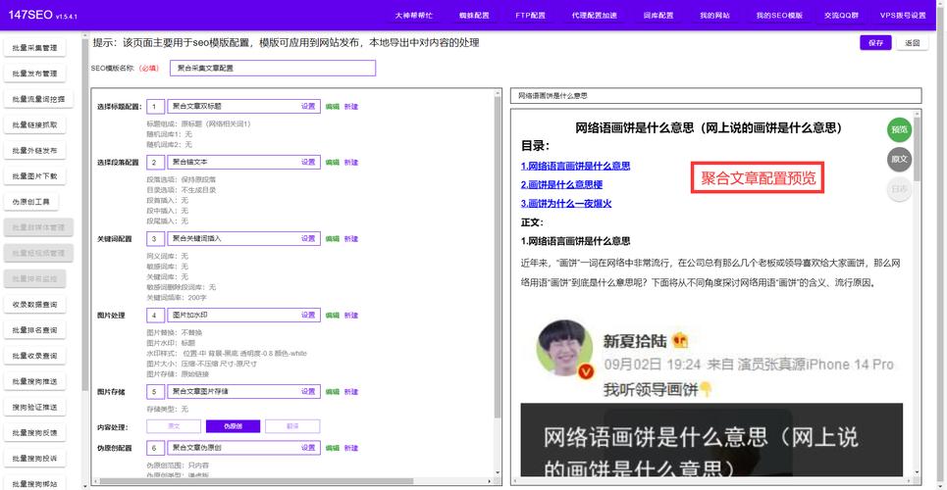Viewport: 947px width, 490px height.
Task: Click the 返回 button
Action: 912,43
